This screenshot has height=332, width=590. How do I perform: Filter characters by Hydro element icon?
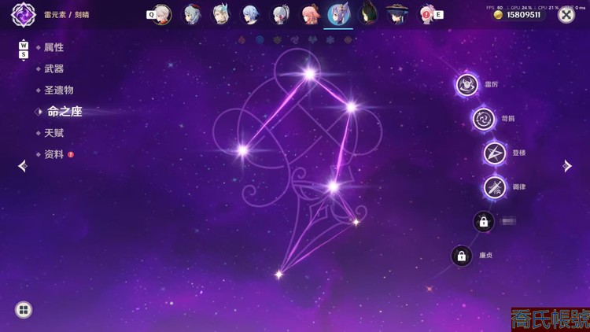click(260, 39)
